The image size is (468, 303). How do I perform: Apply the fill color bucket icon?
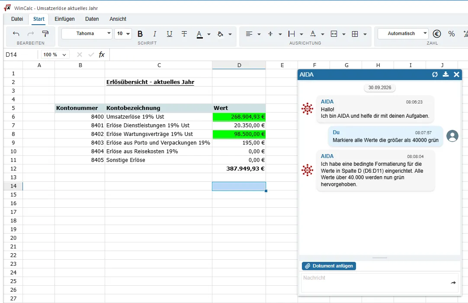(x=220, y=34)
